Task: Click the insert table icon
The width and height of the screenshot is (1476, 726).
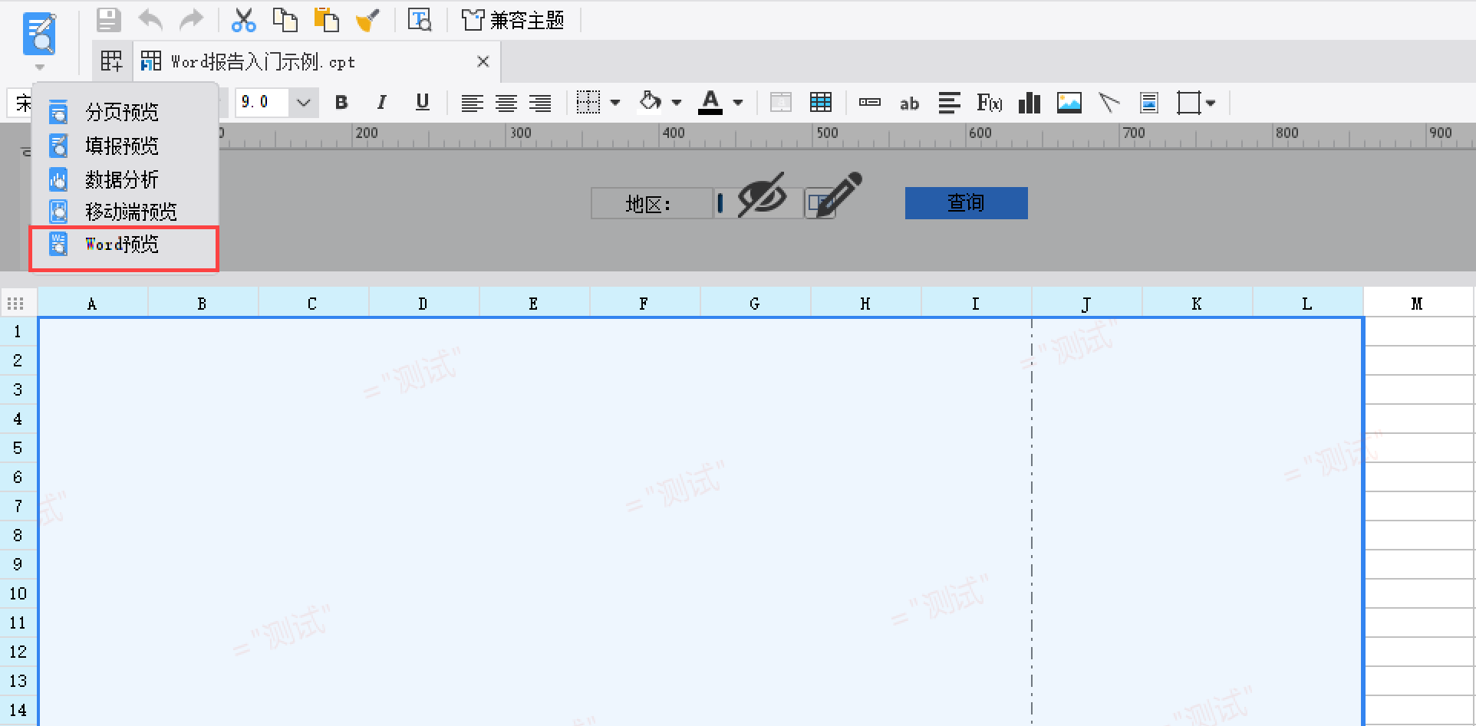Action: tap(820, 102)
